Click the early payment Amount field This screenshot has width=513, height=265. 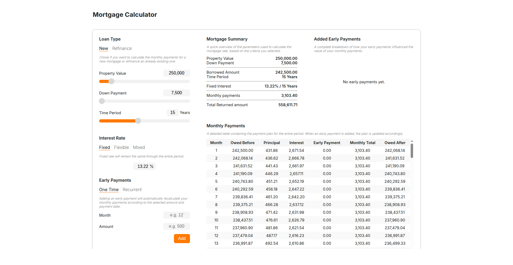[176, 226]
